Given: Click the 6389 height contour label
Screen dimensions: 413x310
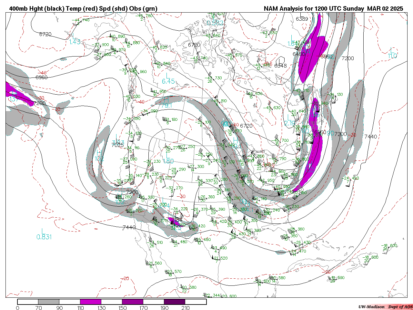Looking at the screenshot, I should tap(302, 19).
